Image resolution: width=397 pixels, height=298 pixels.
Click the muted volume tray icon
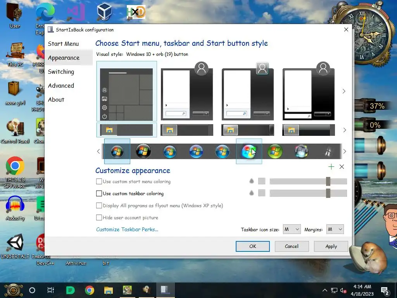click(343, 290)
